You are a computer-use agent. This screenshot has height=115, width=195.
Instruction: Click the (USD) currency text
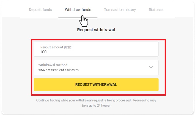[68, 47]
